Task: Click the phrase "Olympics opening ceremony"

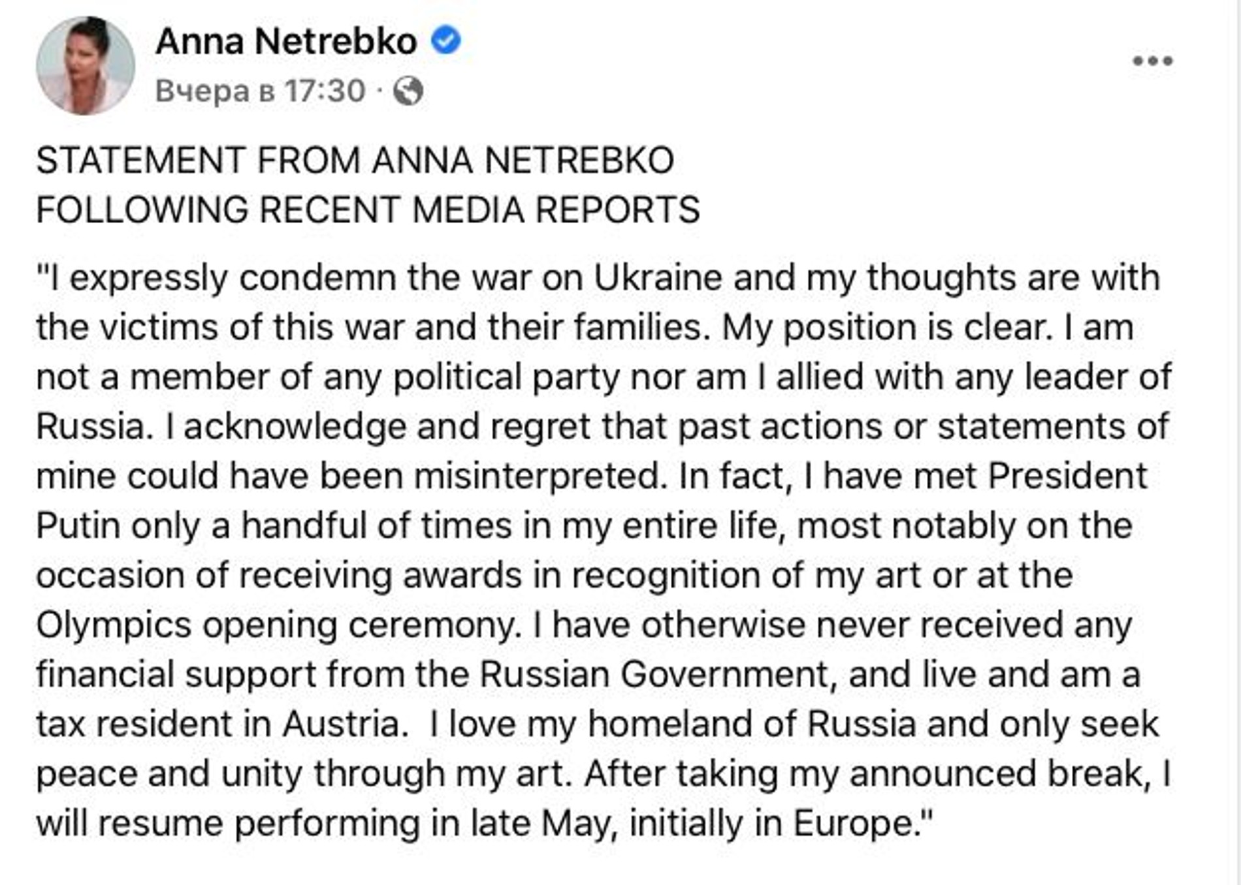Action: [277, 625]
